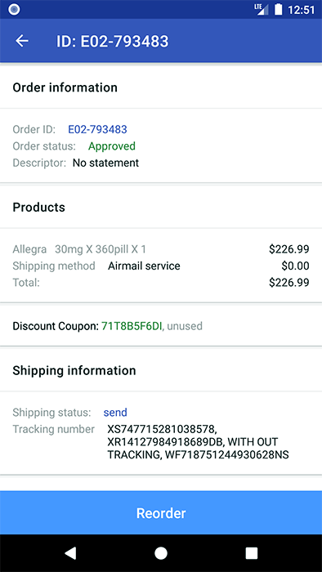Open order ID link E02-793483
This screenshot has height=572, width=322.
(98, 129)
